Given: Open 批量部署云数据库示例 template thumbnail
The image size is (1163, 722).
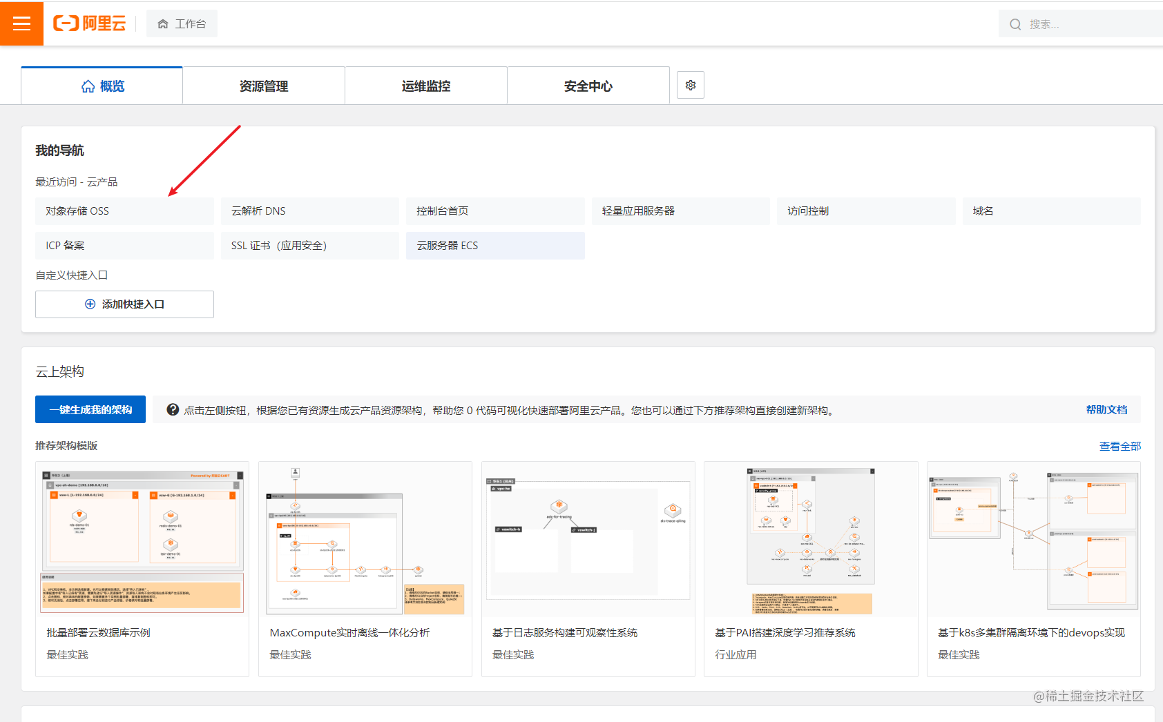Looking at the screenshot, I should [142, 539].
